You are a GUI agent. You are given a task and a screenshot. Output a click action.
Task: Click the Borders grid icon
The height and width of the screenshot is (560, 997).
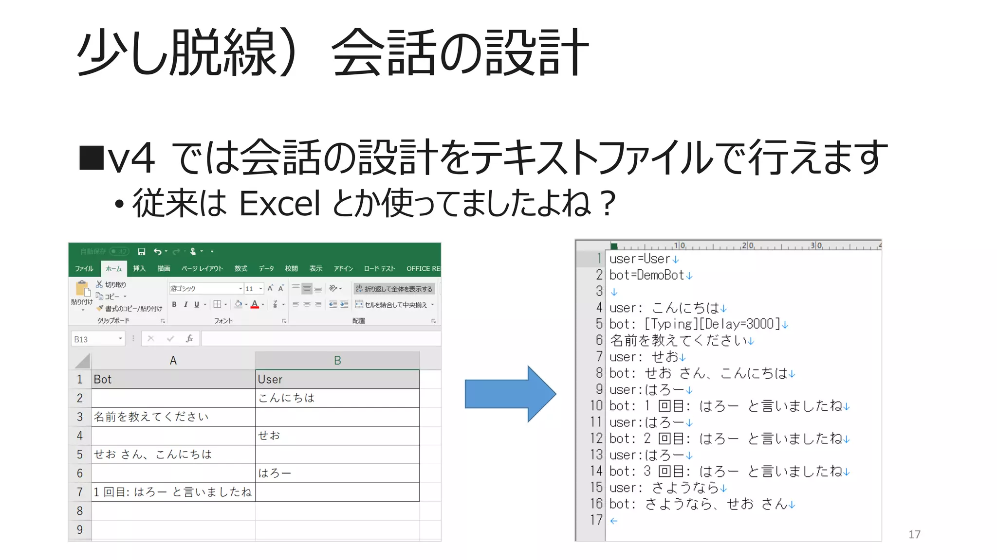click(x=217, y=304)
